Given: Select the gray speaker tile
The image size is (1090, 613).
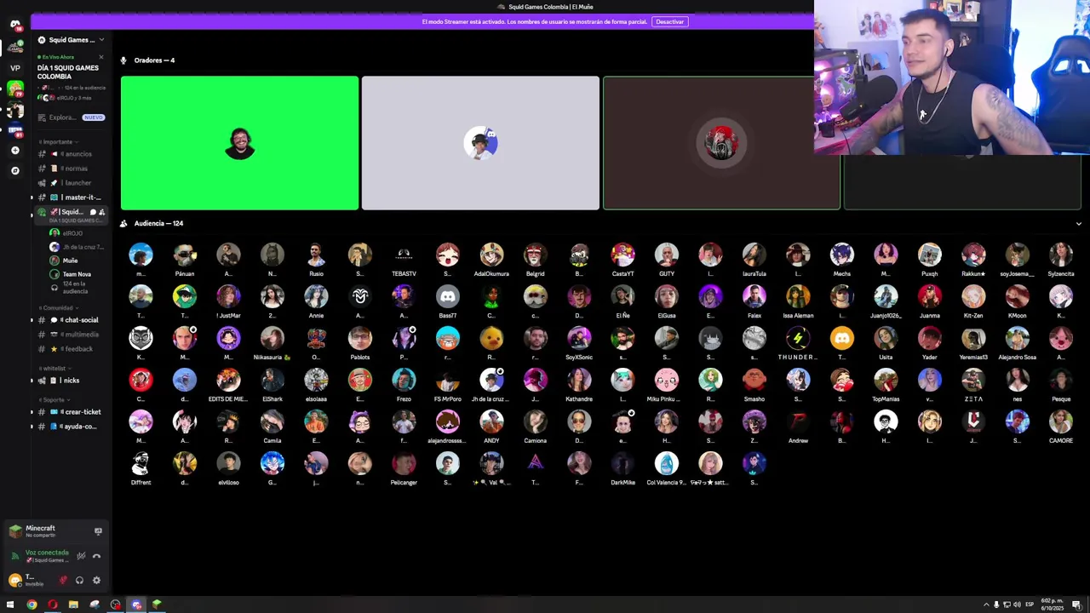Looking at the screenshot, I should click(480, 143).
